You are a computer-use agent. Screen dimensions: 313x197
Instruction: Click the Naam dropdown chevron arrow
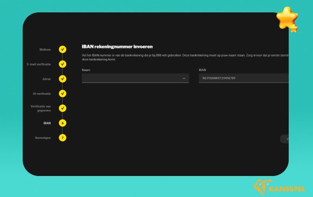click(x=184, y=78)
